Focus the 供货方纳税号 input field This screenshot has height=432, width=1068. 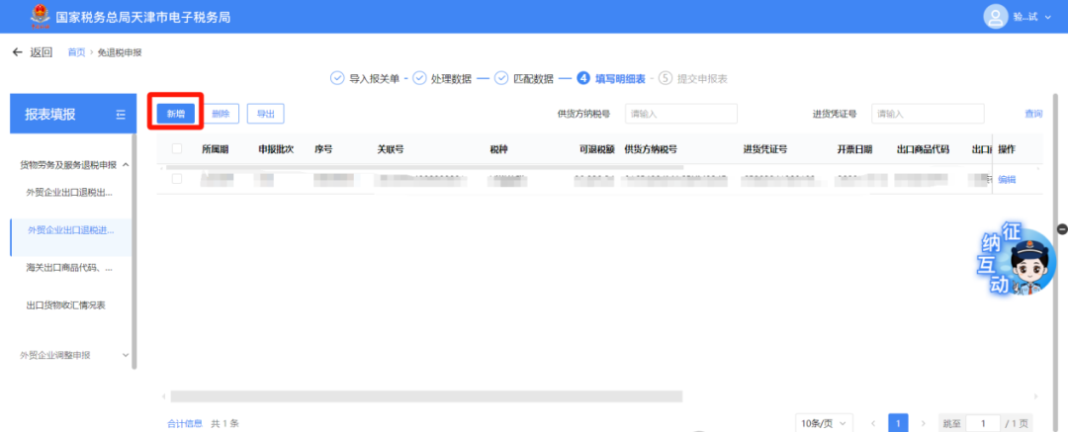click(681, 114)
